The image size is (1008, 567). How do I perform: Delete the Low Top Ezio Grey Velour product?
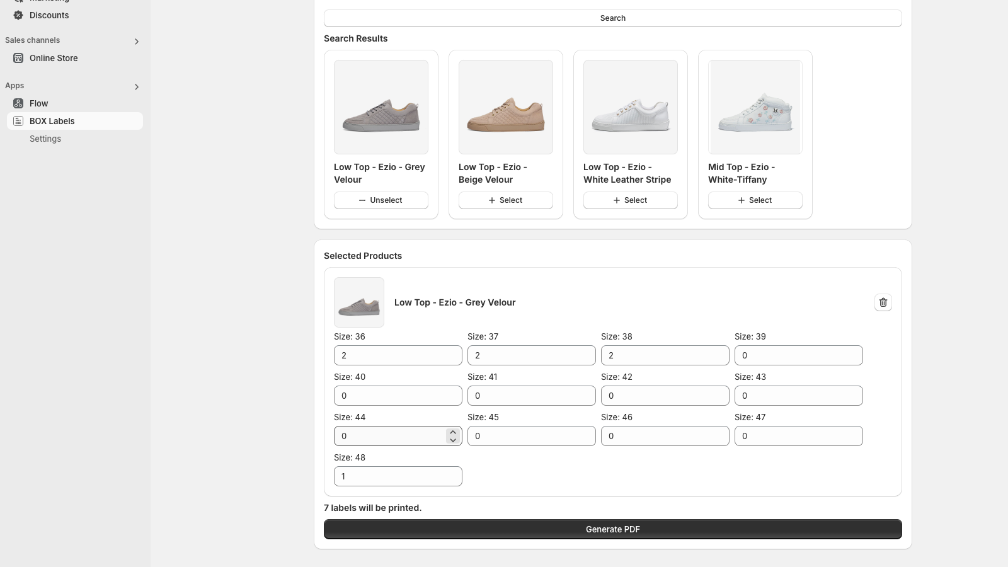pyautogui.click(x=883, y=302)
